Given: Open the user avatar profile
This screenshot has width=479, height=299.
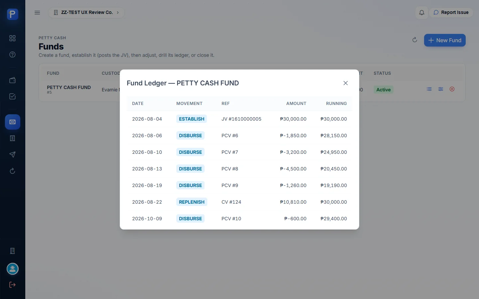Looking at the screenshot, I should click(13, 269).
